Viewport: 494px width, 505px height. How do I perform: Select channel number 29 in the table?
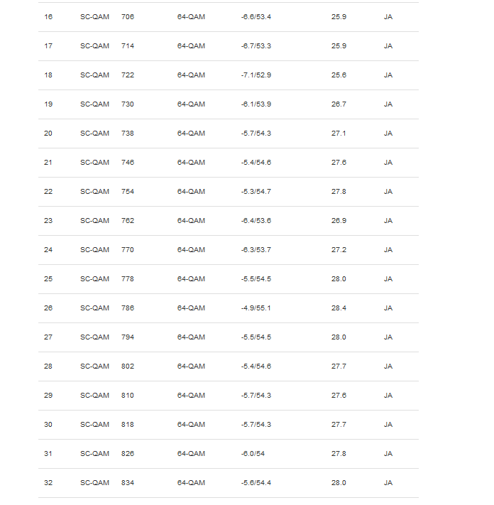48,395
